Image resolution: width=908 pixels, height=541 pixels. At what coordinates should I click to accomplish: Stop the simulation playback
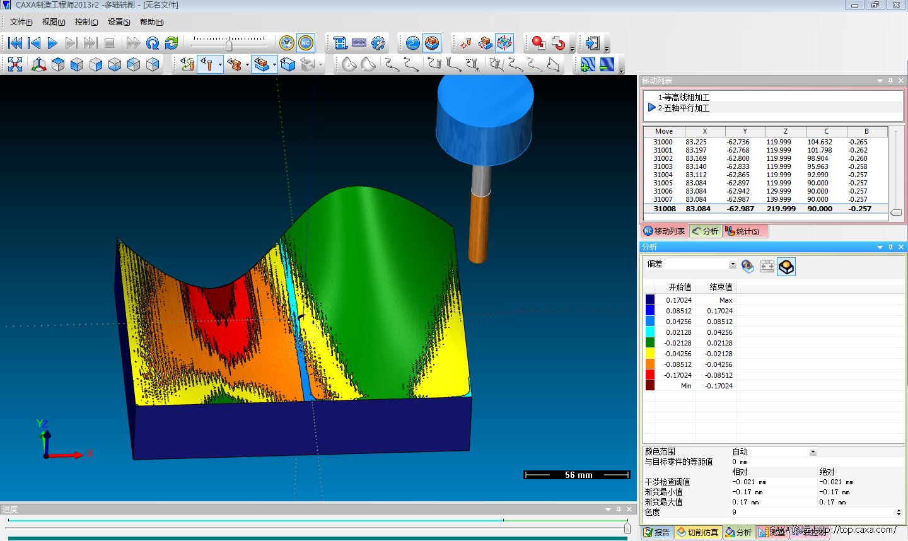109,43
